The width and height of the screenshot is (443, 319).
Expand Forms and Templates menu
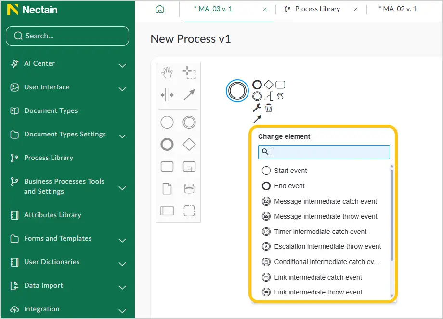122,241
